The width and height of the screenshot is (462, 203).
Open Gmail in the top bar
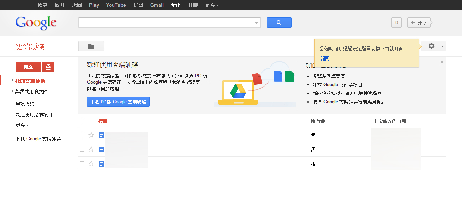(157, 5)
